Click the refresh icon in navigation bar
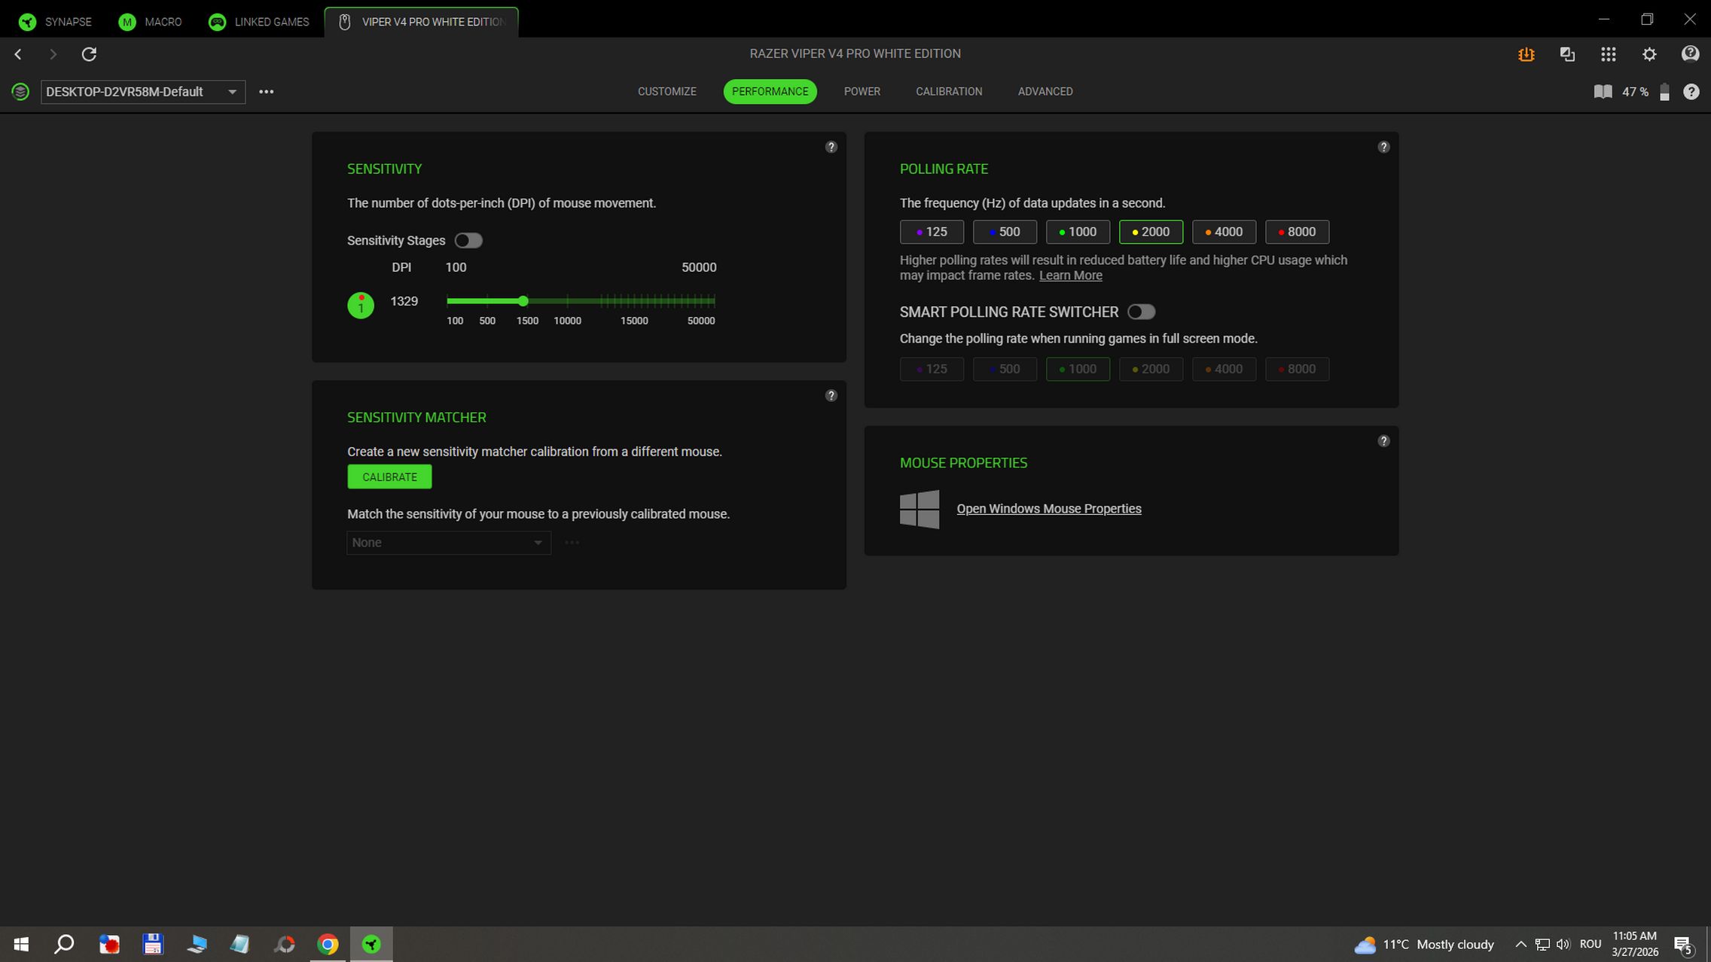The image size is (1711, 962). coord(89,54)
